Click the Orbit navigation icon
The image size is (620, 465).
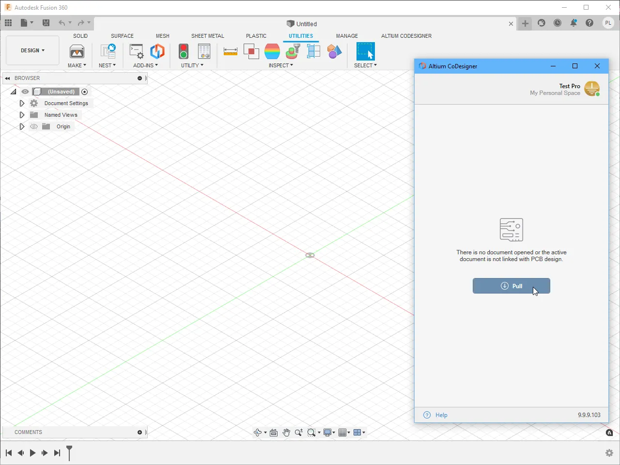(x=258, y=433)
